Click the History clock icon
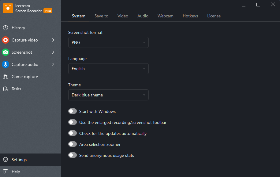The image size is (280, 177). tap(6, 28)
